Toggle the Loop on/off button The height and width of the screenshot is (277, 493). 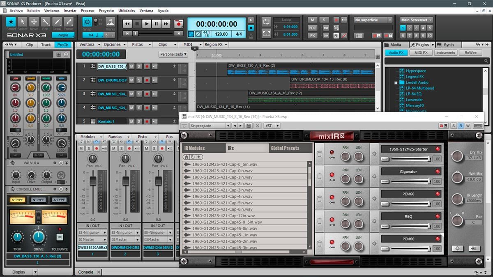(266, 21)
